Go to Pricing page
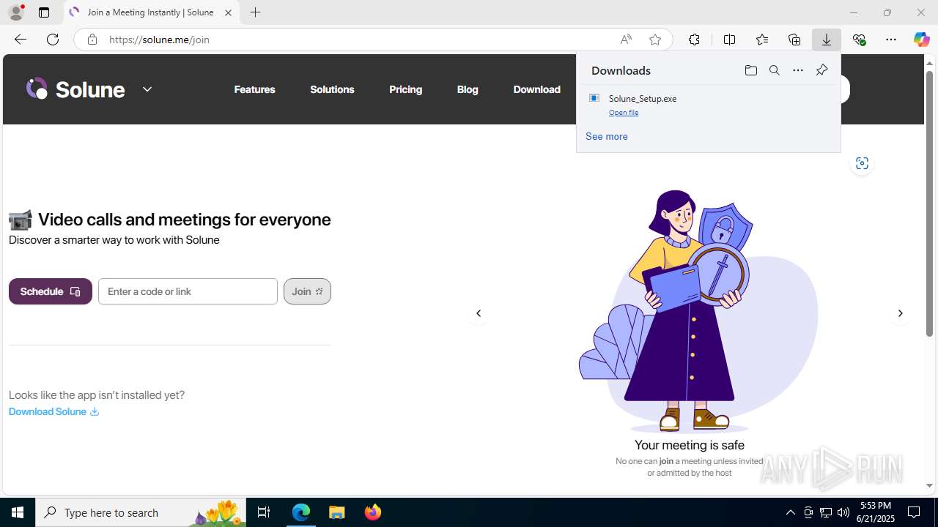 (x=405, y=89)
